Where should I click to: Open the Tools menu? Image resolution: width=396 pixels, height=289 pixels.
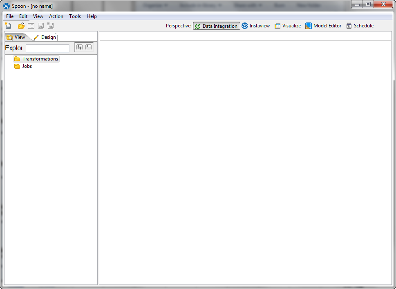pyautogui.click(x=75, y=16)
